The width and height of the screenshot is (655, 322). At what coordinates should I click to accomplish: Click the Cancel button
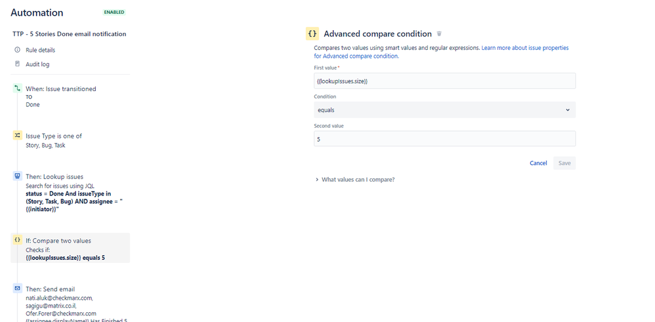(x=538, y=163)
